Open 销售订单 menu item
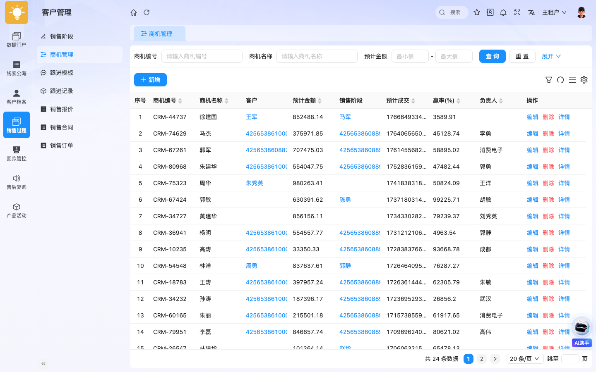Image resolution: width=596 pixels, height=372 pixels. [x=79, y=145]
